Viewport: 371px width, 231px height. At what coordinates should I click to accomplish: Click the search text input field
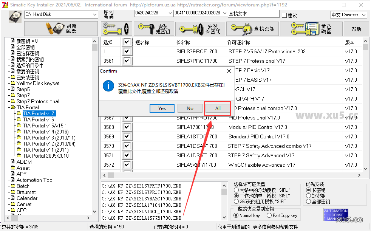coord(253,14)
